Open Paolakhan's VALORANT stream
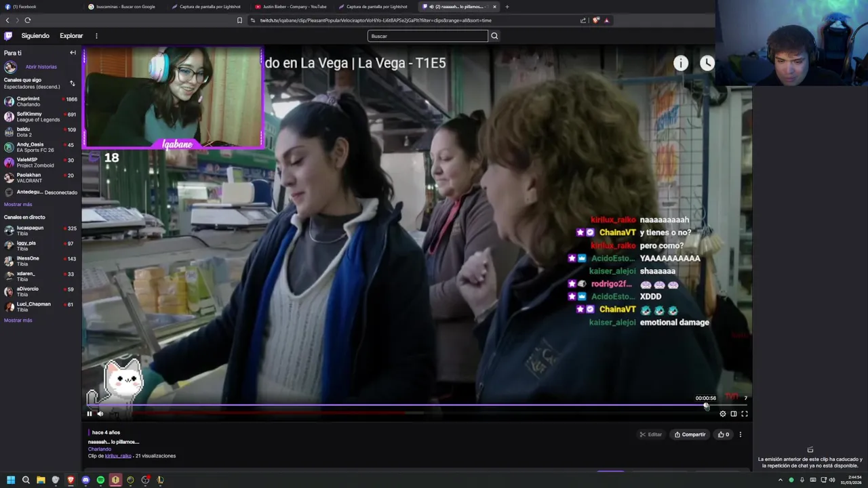Screen dimensions: 868x488 click(x=39, y=178)
